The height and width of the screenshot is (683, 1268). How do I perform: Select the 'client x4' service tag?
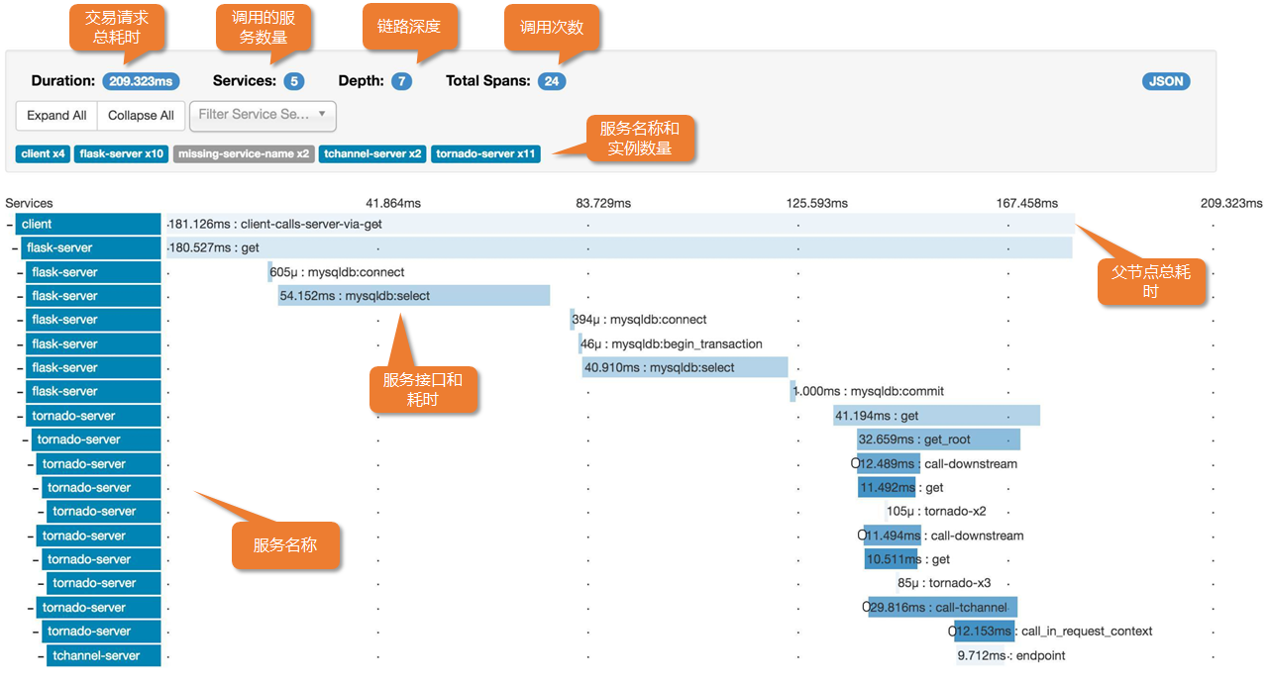[x=44, y=154]
